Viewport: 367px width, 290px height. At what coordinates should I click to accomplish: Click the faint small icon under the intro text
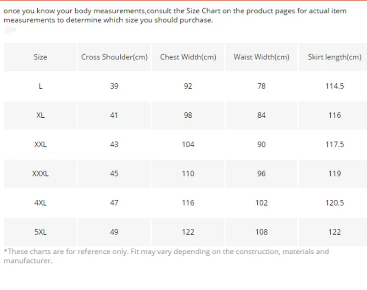(x=10, y=30)
